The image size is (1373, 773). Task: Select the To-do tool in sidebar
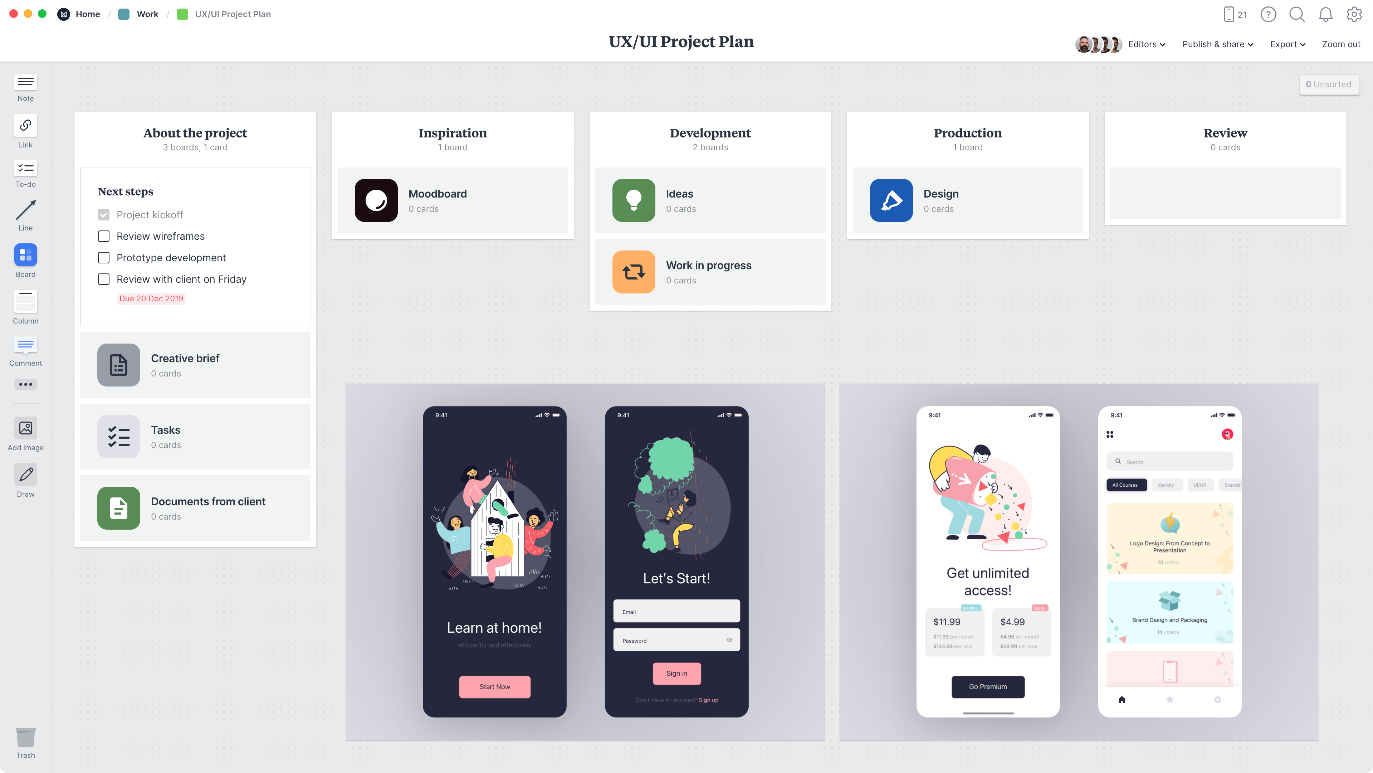[x=25, y=168]
